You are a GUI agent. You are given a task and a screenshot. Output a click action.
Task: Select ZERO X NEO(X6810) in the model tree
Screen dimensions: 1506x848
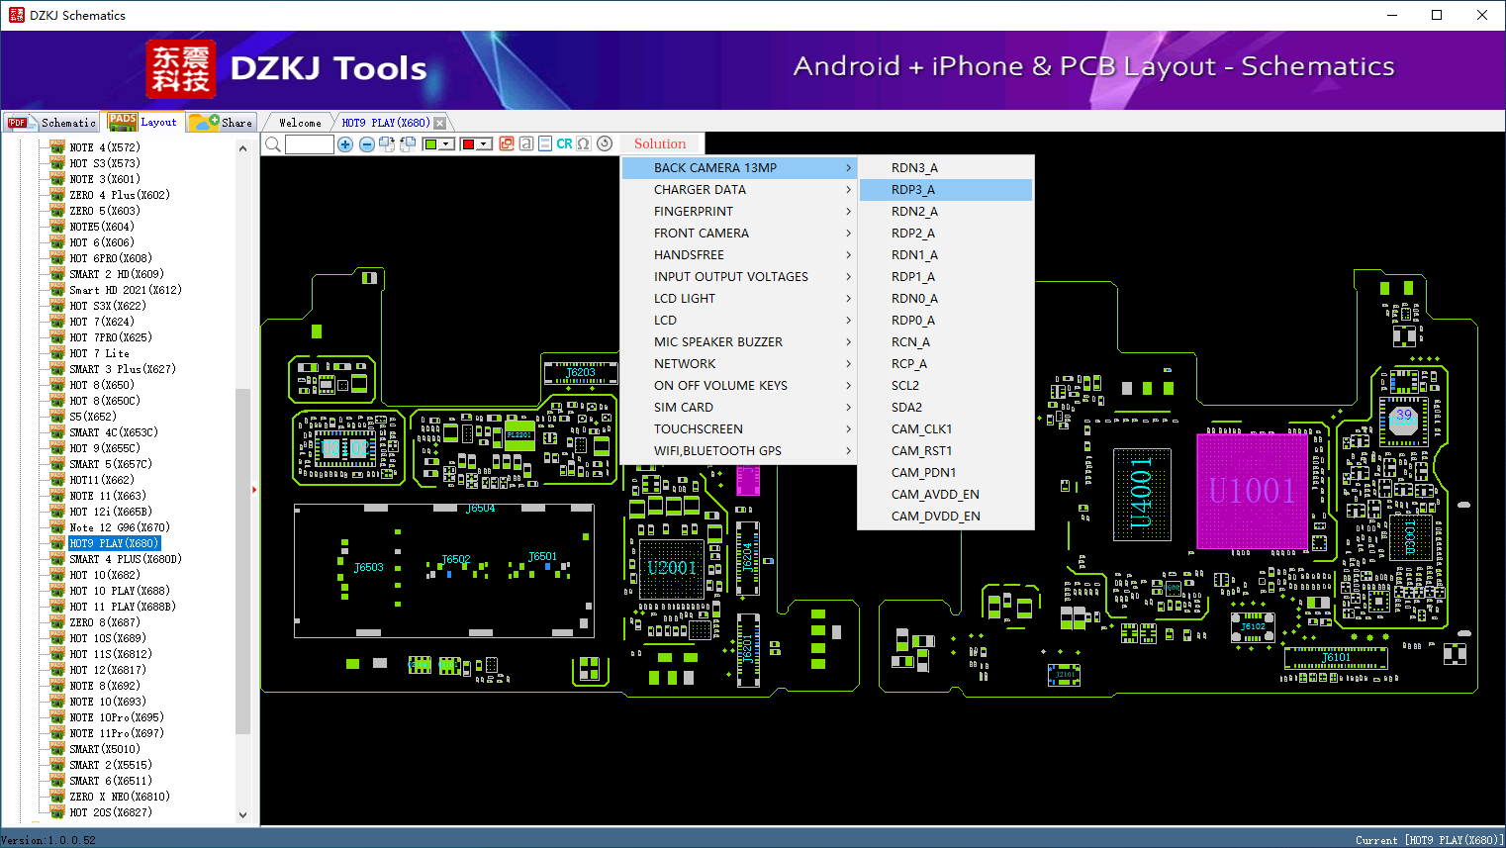pos(120,797)
